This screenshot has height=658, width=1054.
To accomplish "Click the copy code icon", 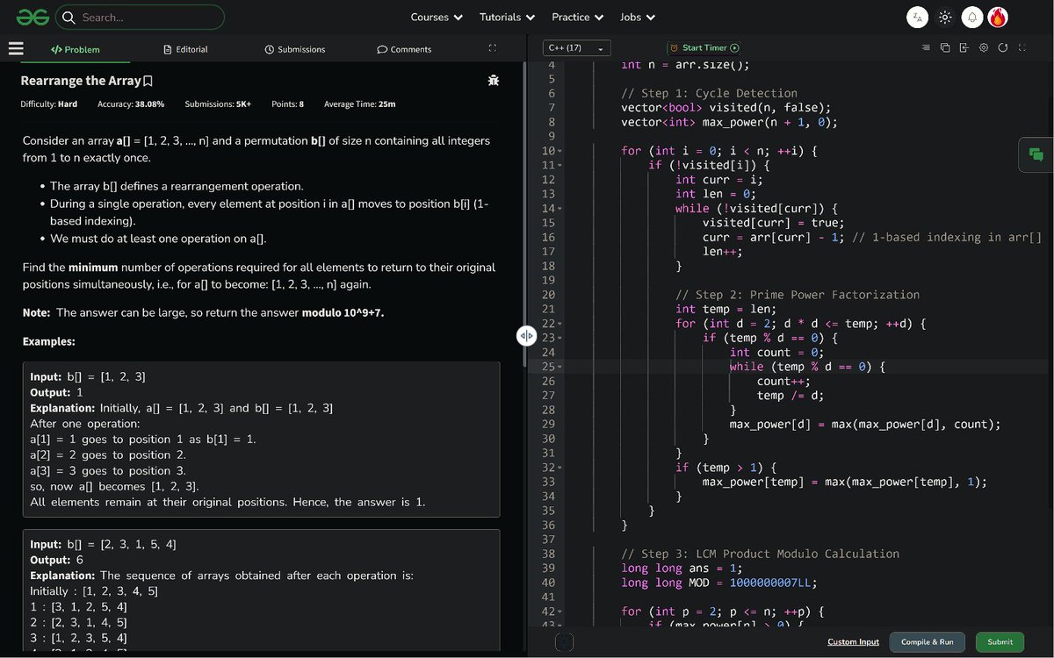I will 945,47.
